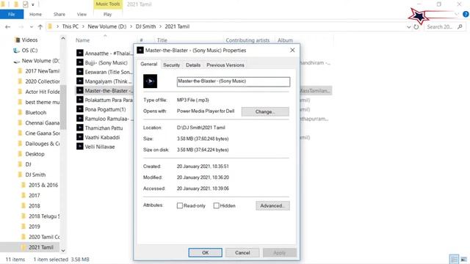This screenshot has width=470, height=264.
Task: Open the Actor Hit Folder in tree
Action: [x=42, y=92]
